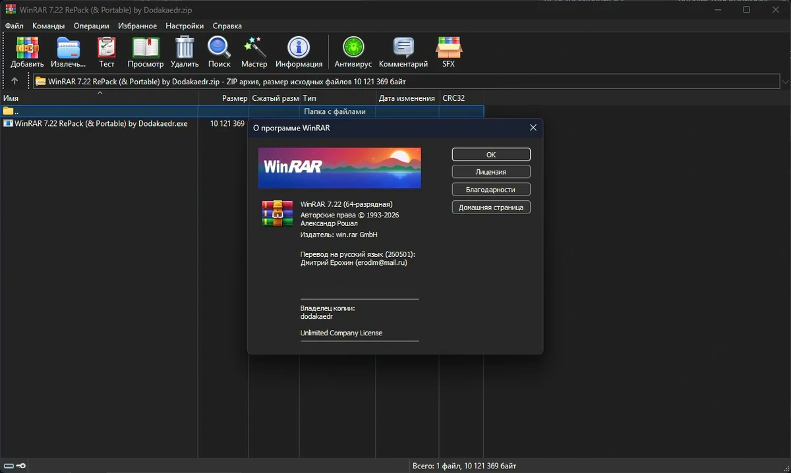Click translator email erodim@mail.ru text
The width and height of the screenshot is (791, 473).
point(383,262)
